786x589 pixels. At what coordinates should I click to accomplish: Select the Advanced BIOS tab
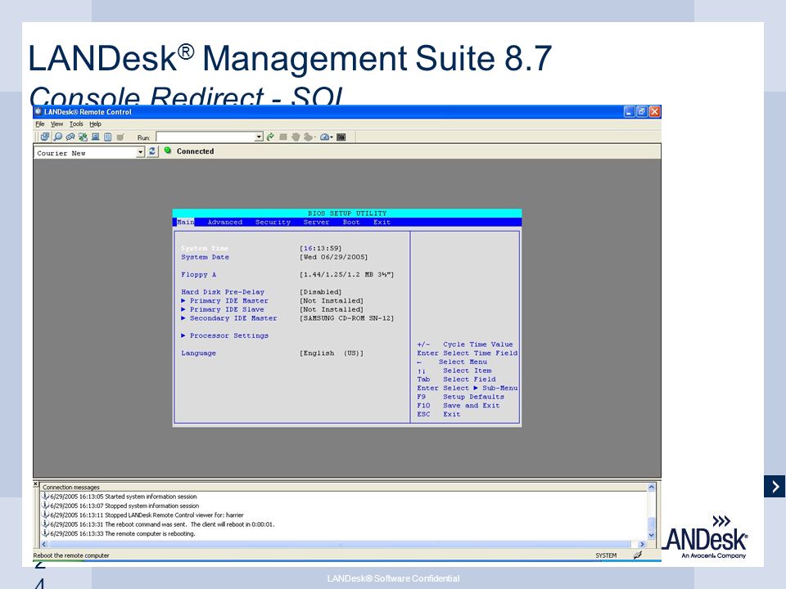tap(224, 222)
